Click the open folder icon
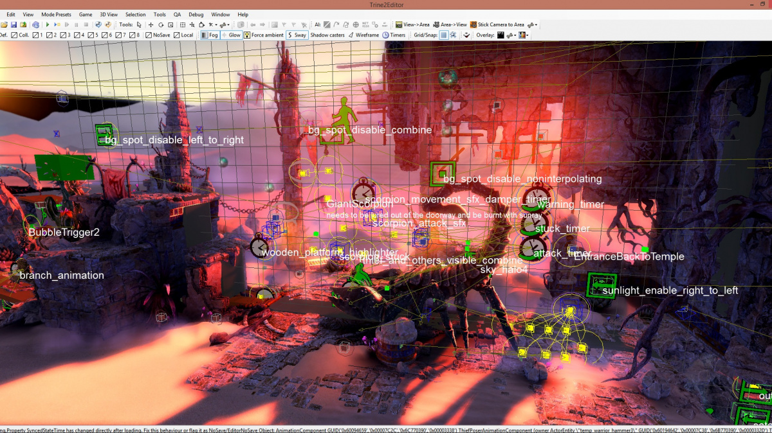Image resolution: width=772 pixels, height=433 pixels. (x=5, y=24)
